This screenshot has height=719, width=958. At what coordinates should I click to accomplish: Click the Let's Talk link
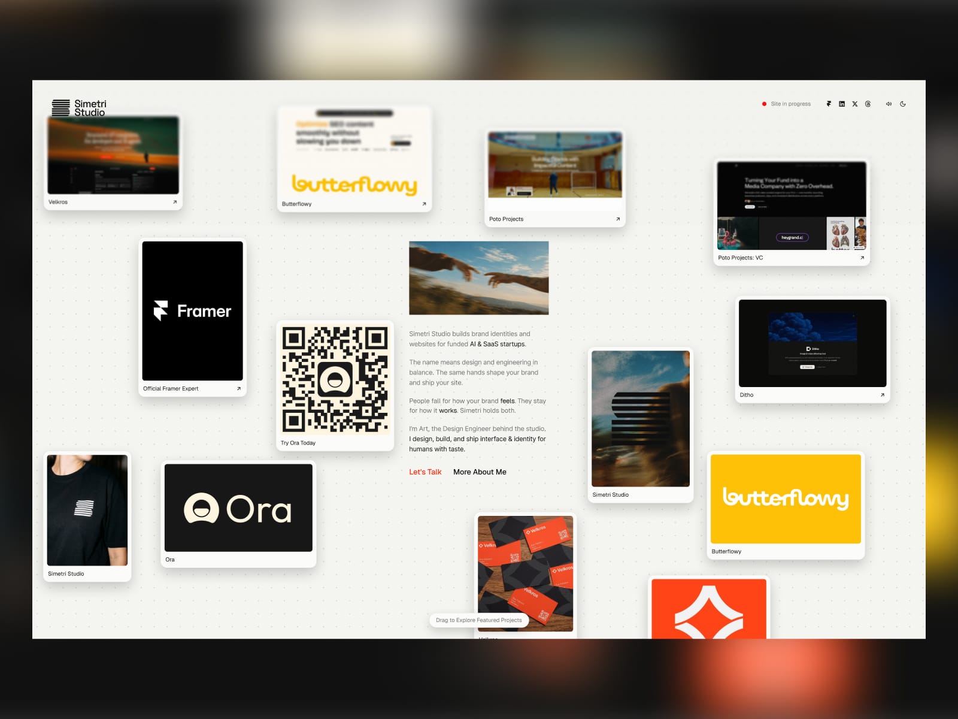tap(425, 472)
